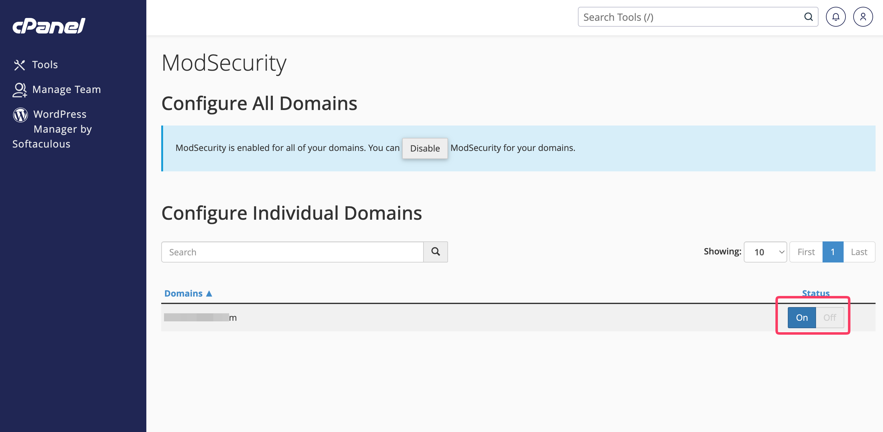883x432 pixels.
Task: Switch domain ModSecurity to Off
Action: 830,318
